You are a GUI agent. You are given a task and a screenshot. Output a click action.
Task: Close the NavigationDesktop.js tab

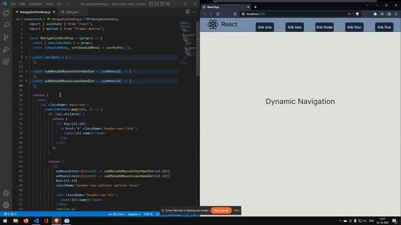pos(54,12)
